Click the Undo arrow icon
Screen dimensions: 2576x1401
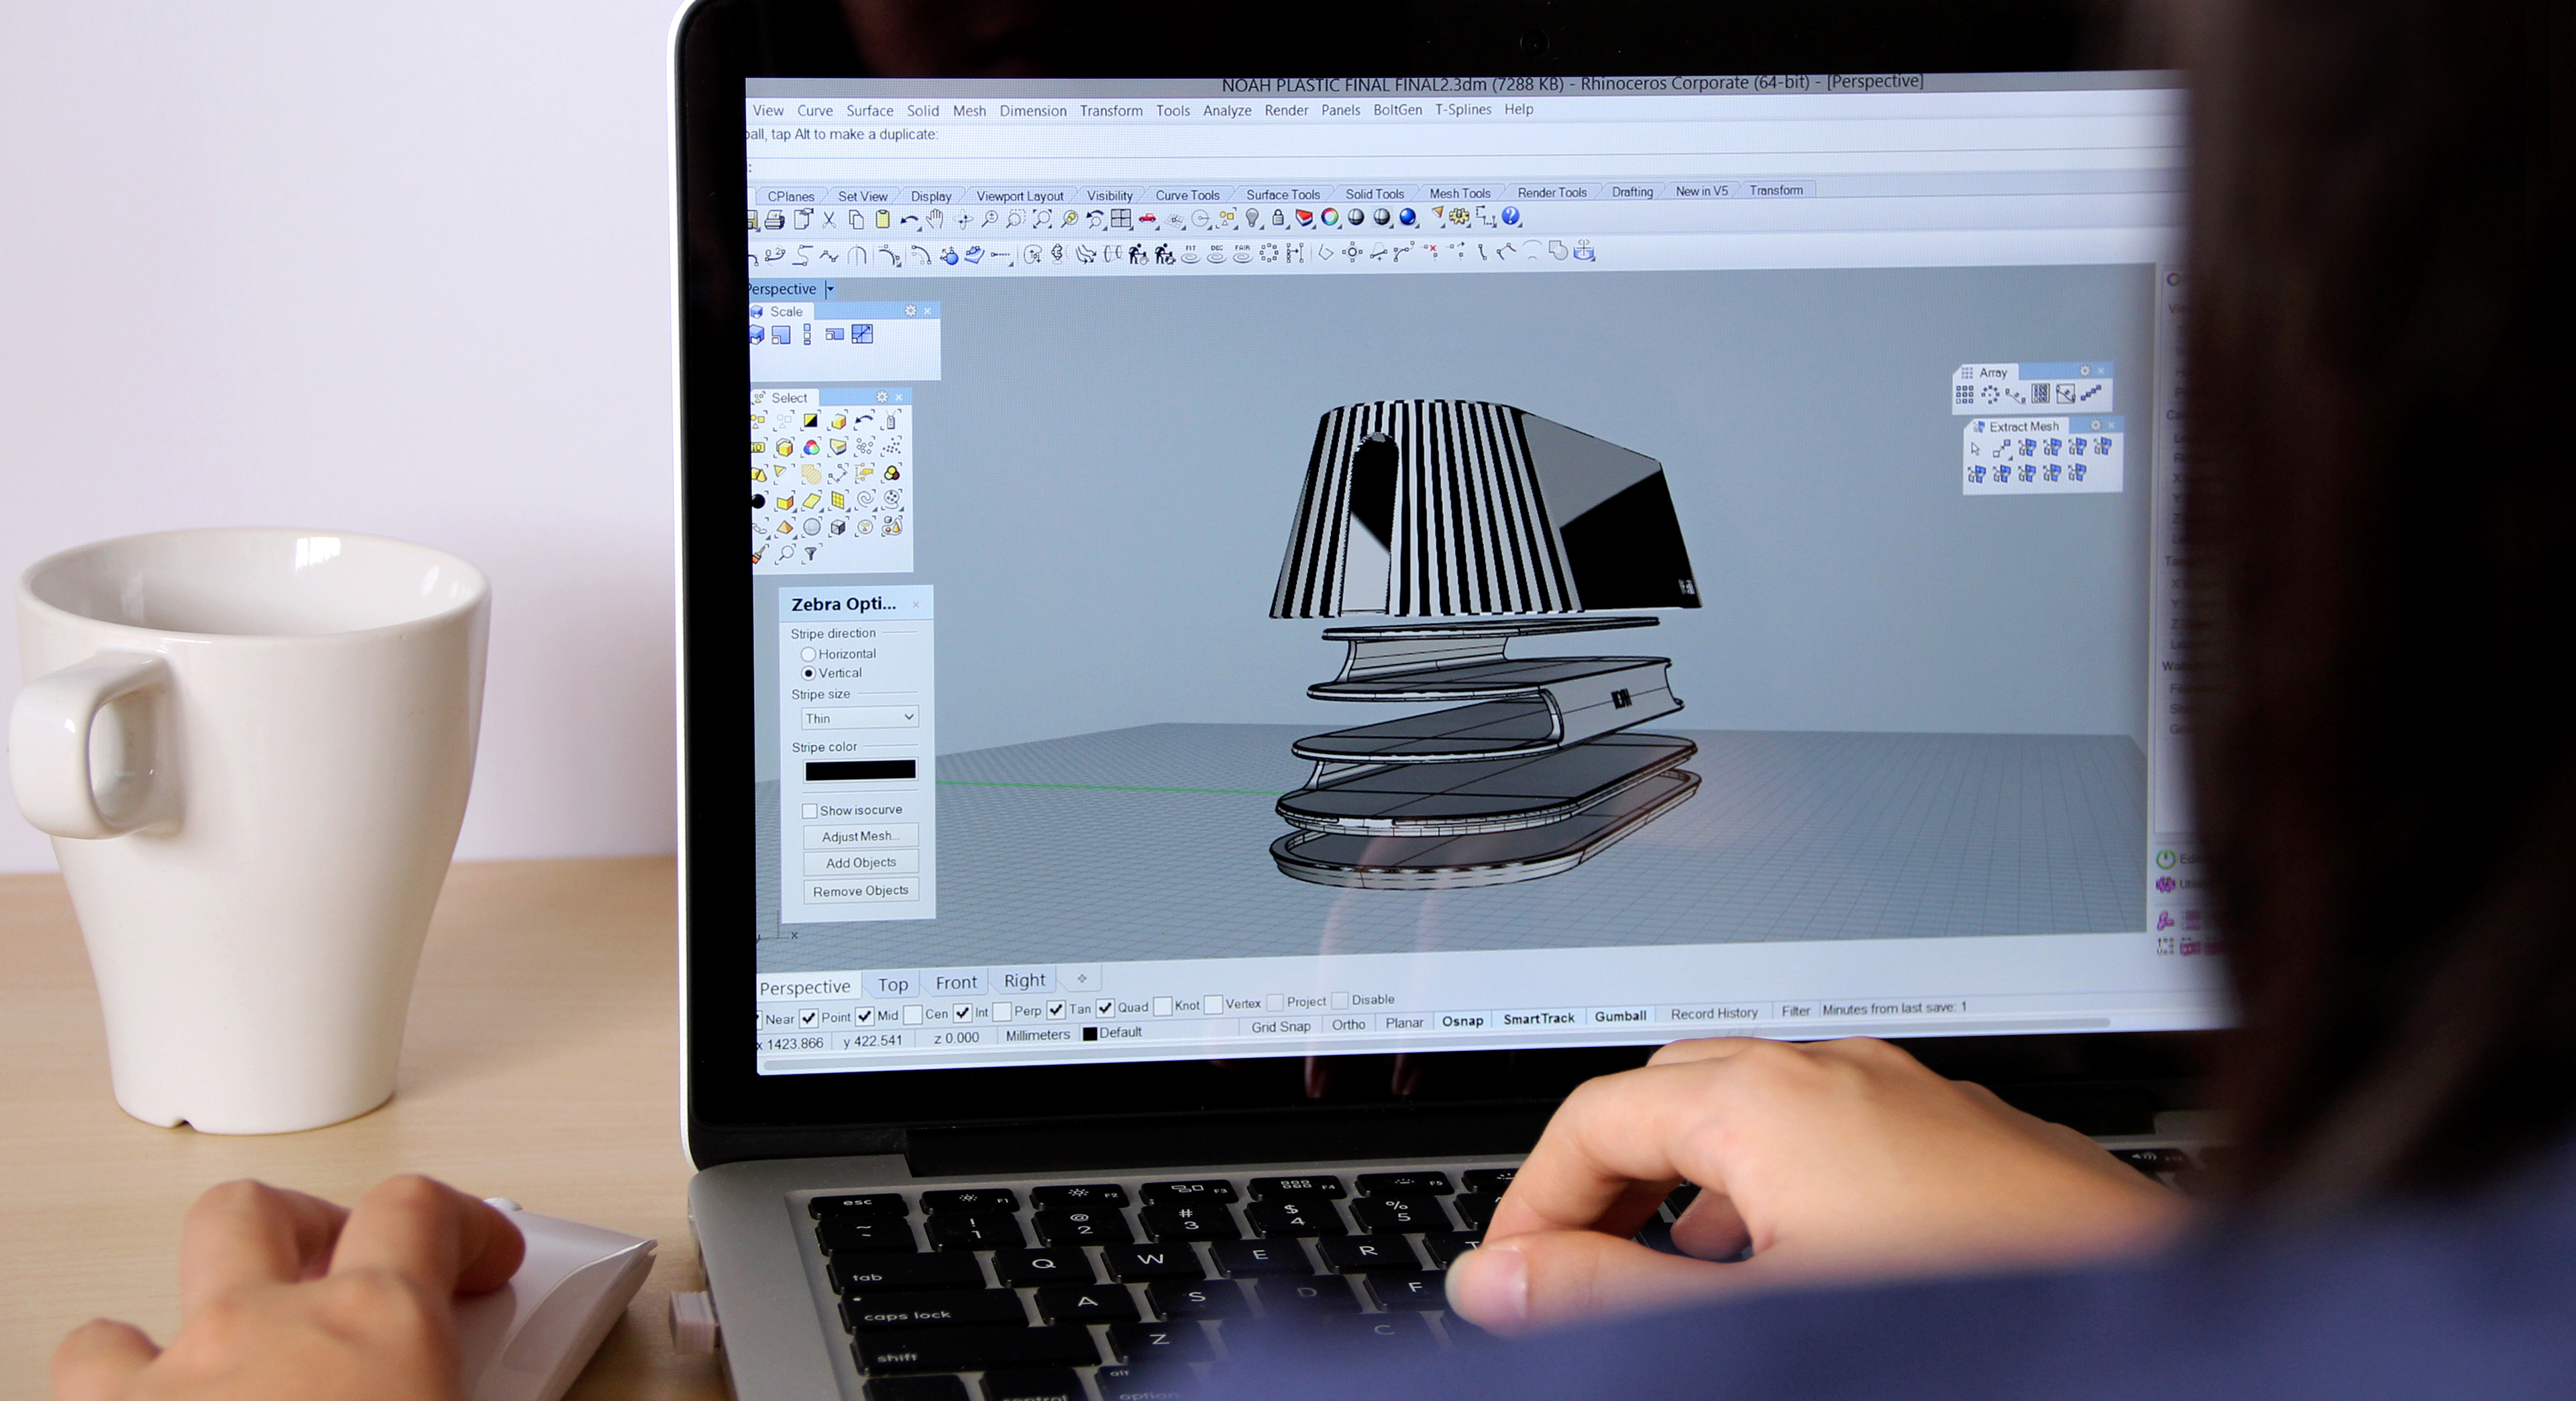tap(909, 220)
